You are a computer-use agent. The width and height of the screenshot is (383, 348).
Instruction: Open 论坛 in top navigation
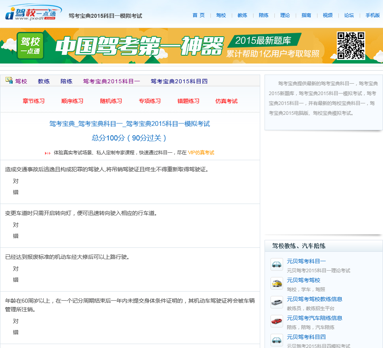point(349,15)
